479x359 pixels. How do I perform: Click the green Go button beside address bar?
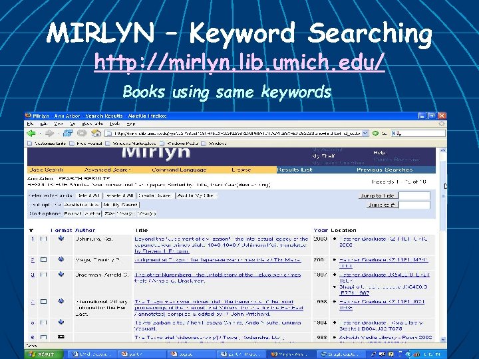click(375, 134)
